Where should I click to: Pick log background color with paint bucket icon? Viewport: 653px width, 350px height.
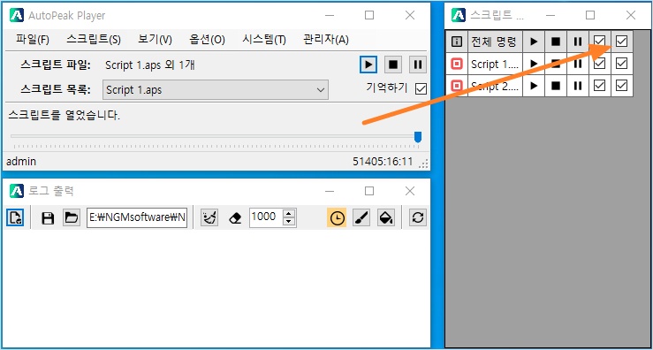386,217
